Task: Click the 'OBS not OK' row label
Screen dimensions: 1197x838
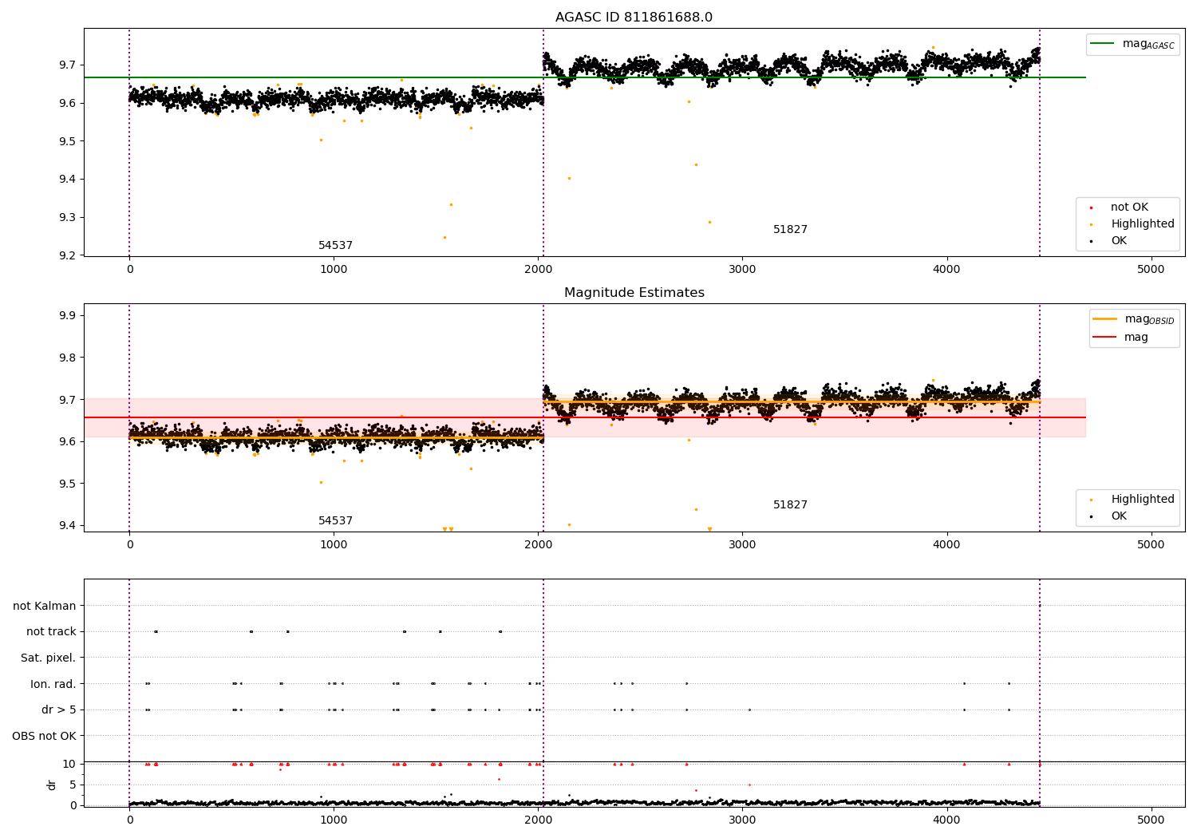Action: tap(44, 736)
